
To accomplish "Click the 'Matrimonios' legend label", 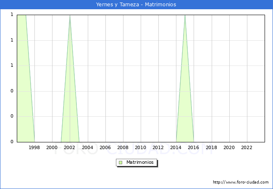I will coord(140,162).
